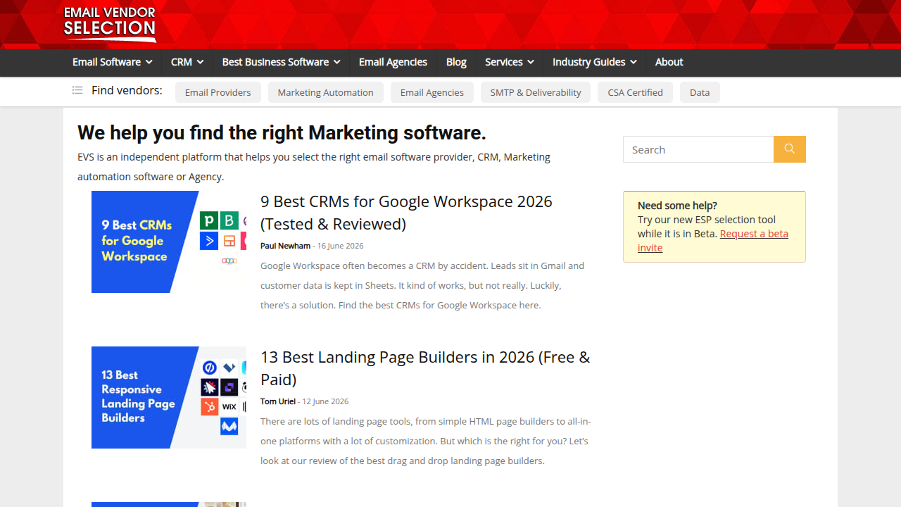Screen dimensions: 901x507
Task: Open the Services dropdown
Action: point(510,62)
